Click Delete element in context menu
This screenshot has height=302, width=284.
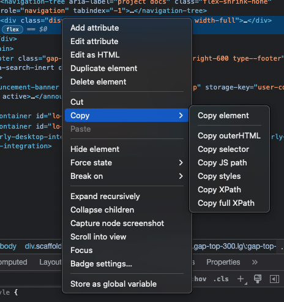pyautogui.click(x=98, y=82)
